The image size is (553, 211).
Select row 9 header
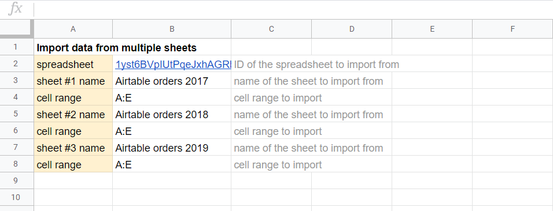17,181
